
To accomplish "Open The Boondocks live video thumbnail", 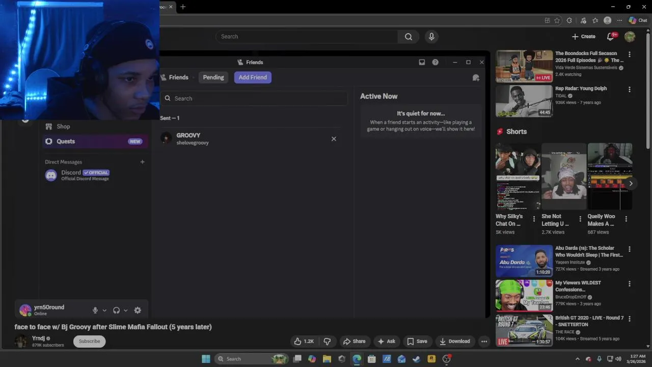I will (524, 66).
